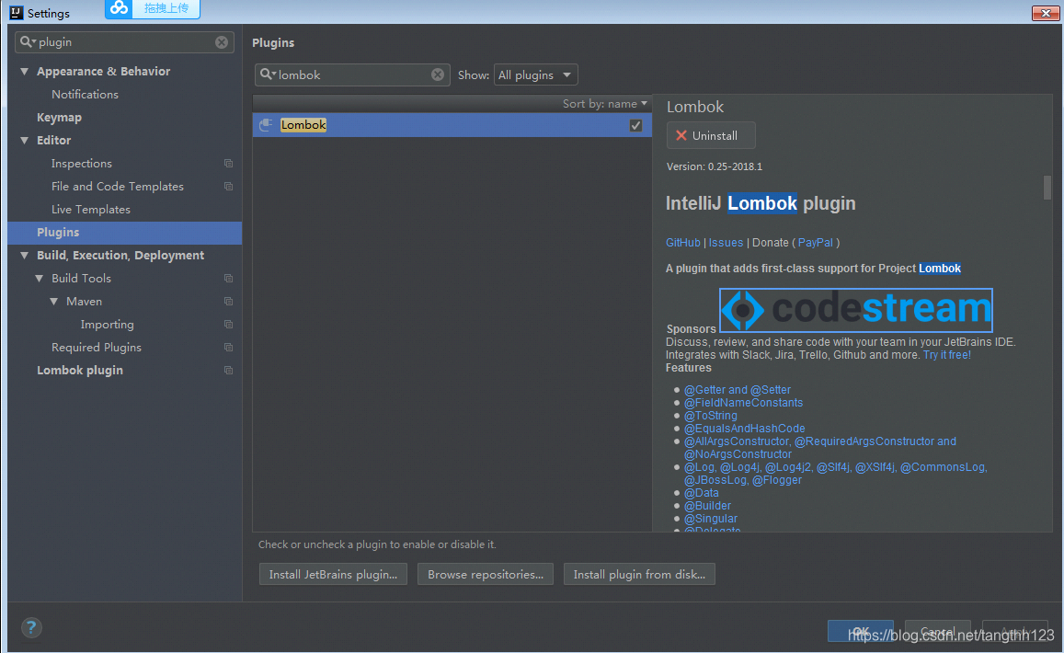Screen dimensions: 1064x653
Task: Click project-level icon beside Maven
Action: (x=229, y=302)
